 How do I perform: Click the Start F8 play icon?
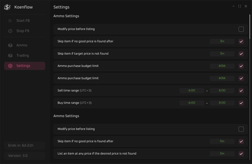click(10, 21)
